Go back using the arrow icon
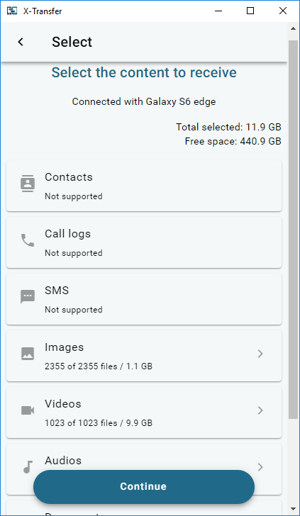This screenshot has width=300, height=516. [21, 42]
